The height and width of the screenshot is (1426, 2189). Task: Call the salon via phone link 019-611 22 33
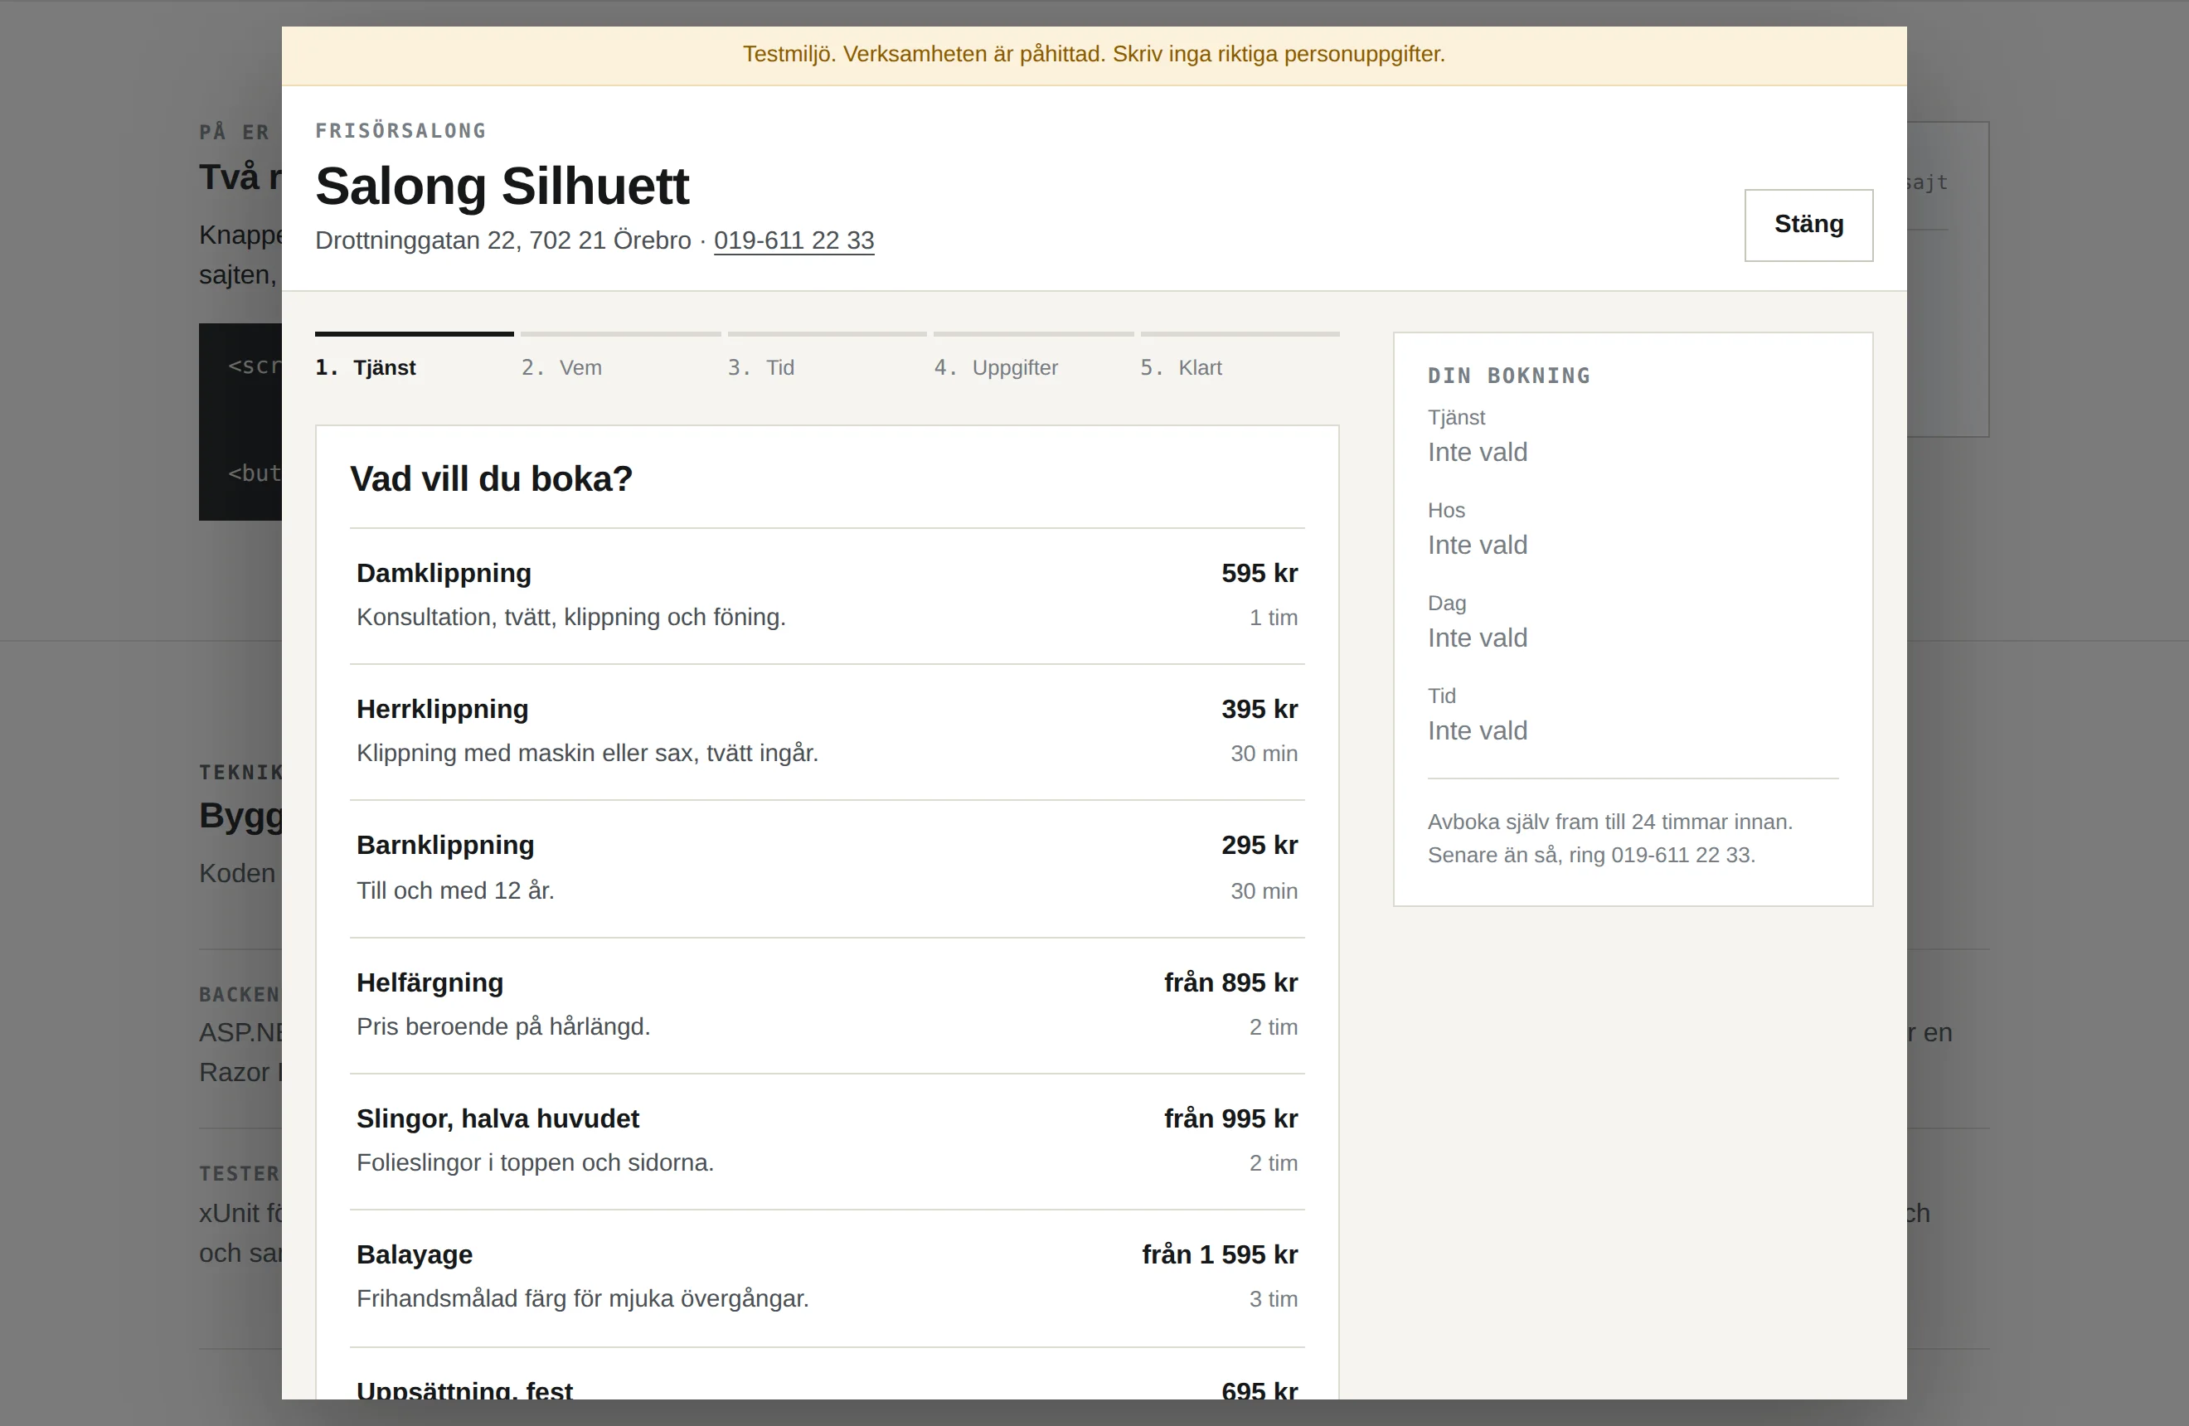[794, 241]
